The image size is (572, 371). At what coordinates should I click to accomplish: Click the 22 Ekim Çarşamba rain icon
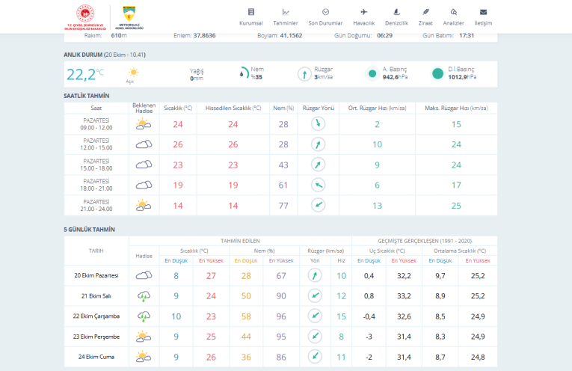(x=144, y=316)
